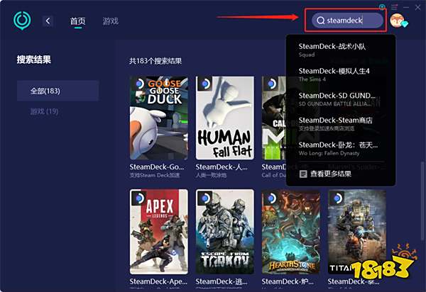Click 人类一败涂地 subtitle text
Screen dimensions: 426x292
(211, 175)
